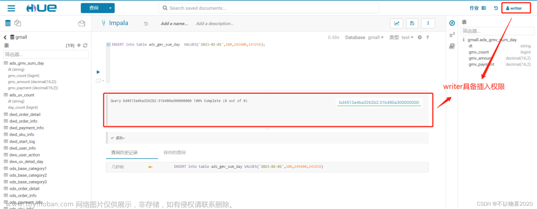This screenshot has width=537, height=209.
Task: Open the history entry INSERT statement
Action: pyautogui.click(x=248, y=167)
